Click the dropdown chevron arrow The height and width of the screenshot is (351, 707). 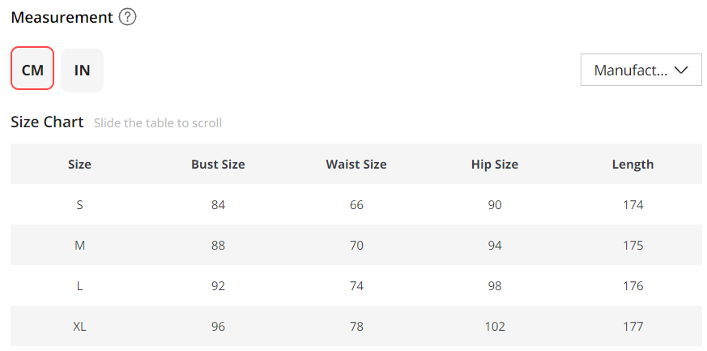tap(681, 70)
